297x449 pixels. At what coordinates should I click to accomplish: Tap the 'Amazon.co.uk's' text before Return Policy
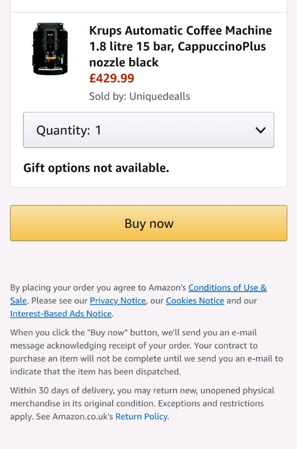coord(83,416)
